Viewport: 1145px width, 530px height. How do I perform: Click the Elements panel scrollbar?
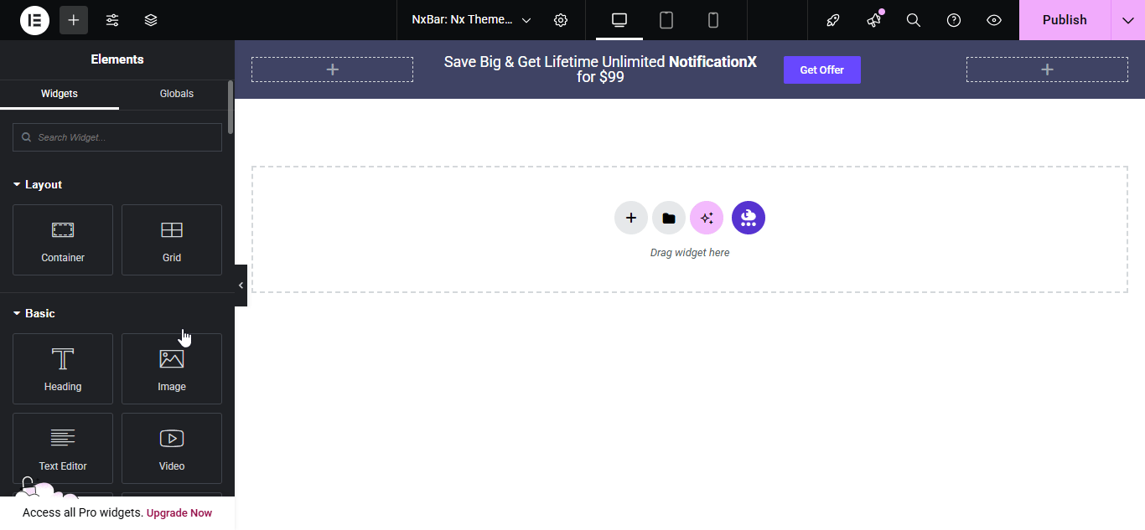coord(231,107)
